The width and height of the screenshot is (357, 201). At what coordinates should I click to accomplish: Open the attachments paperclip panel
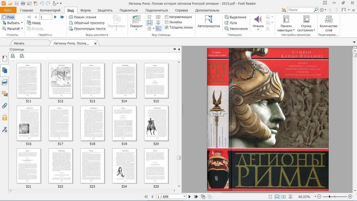4,106
